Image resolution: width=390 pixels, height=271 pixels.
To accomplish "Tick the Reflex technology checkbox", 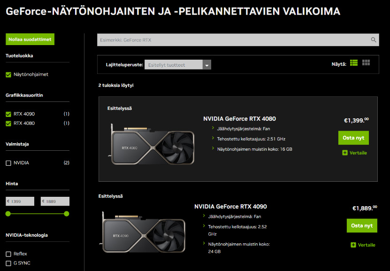I will point(8,254).
